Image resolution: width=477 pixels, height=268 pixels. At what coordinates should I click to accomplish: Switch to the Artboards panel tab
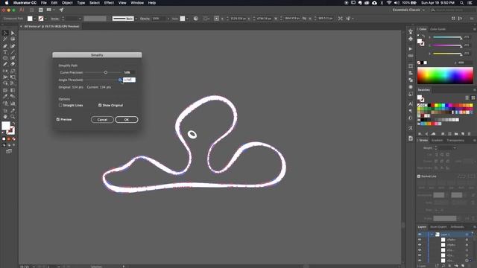coord(457,227)
